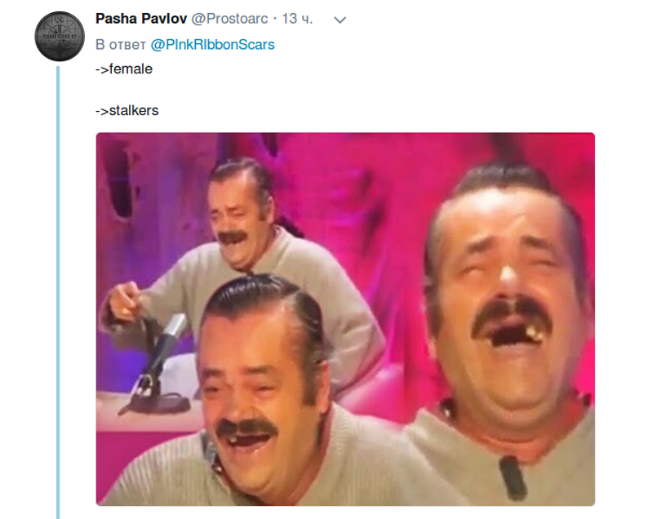The height and width of the screenshot is (519, 653).
Task: Open the attached laughing man meme image
Action: tap(345, 319)
